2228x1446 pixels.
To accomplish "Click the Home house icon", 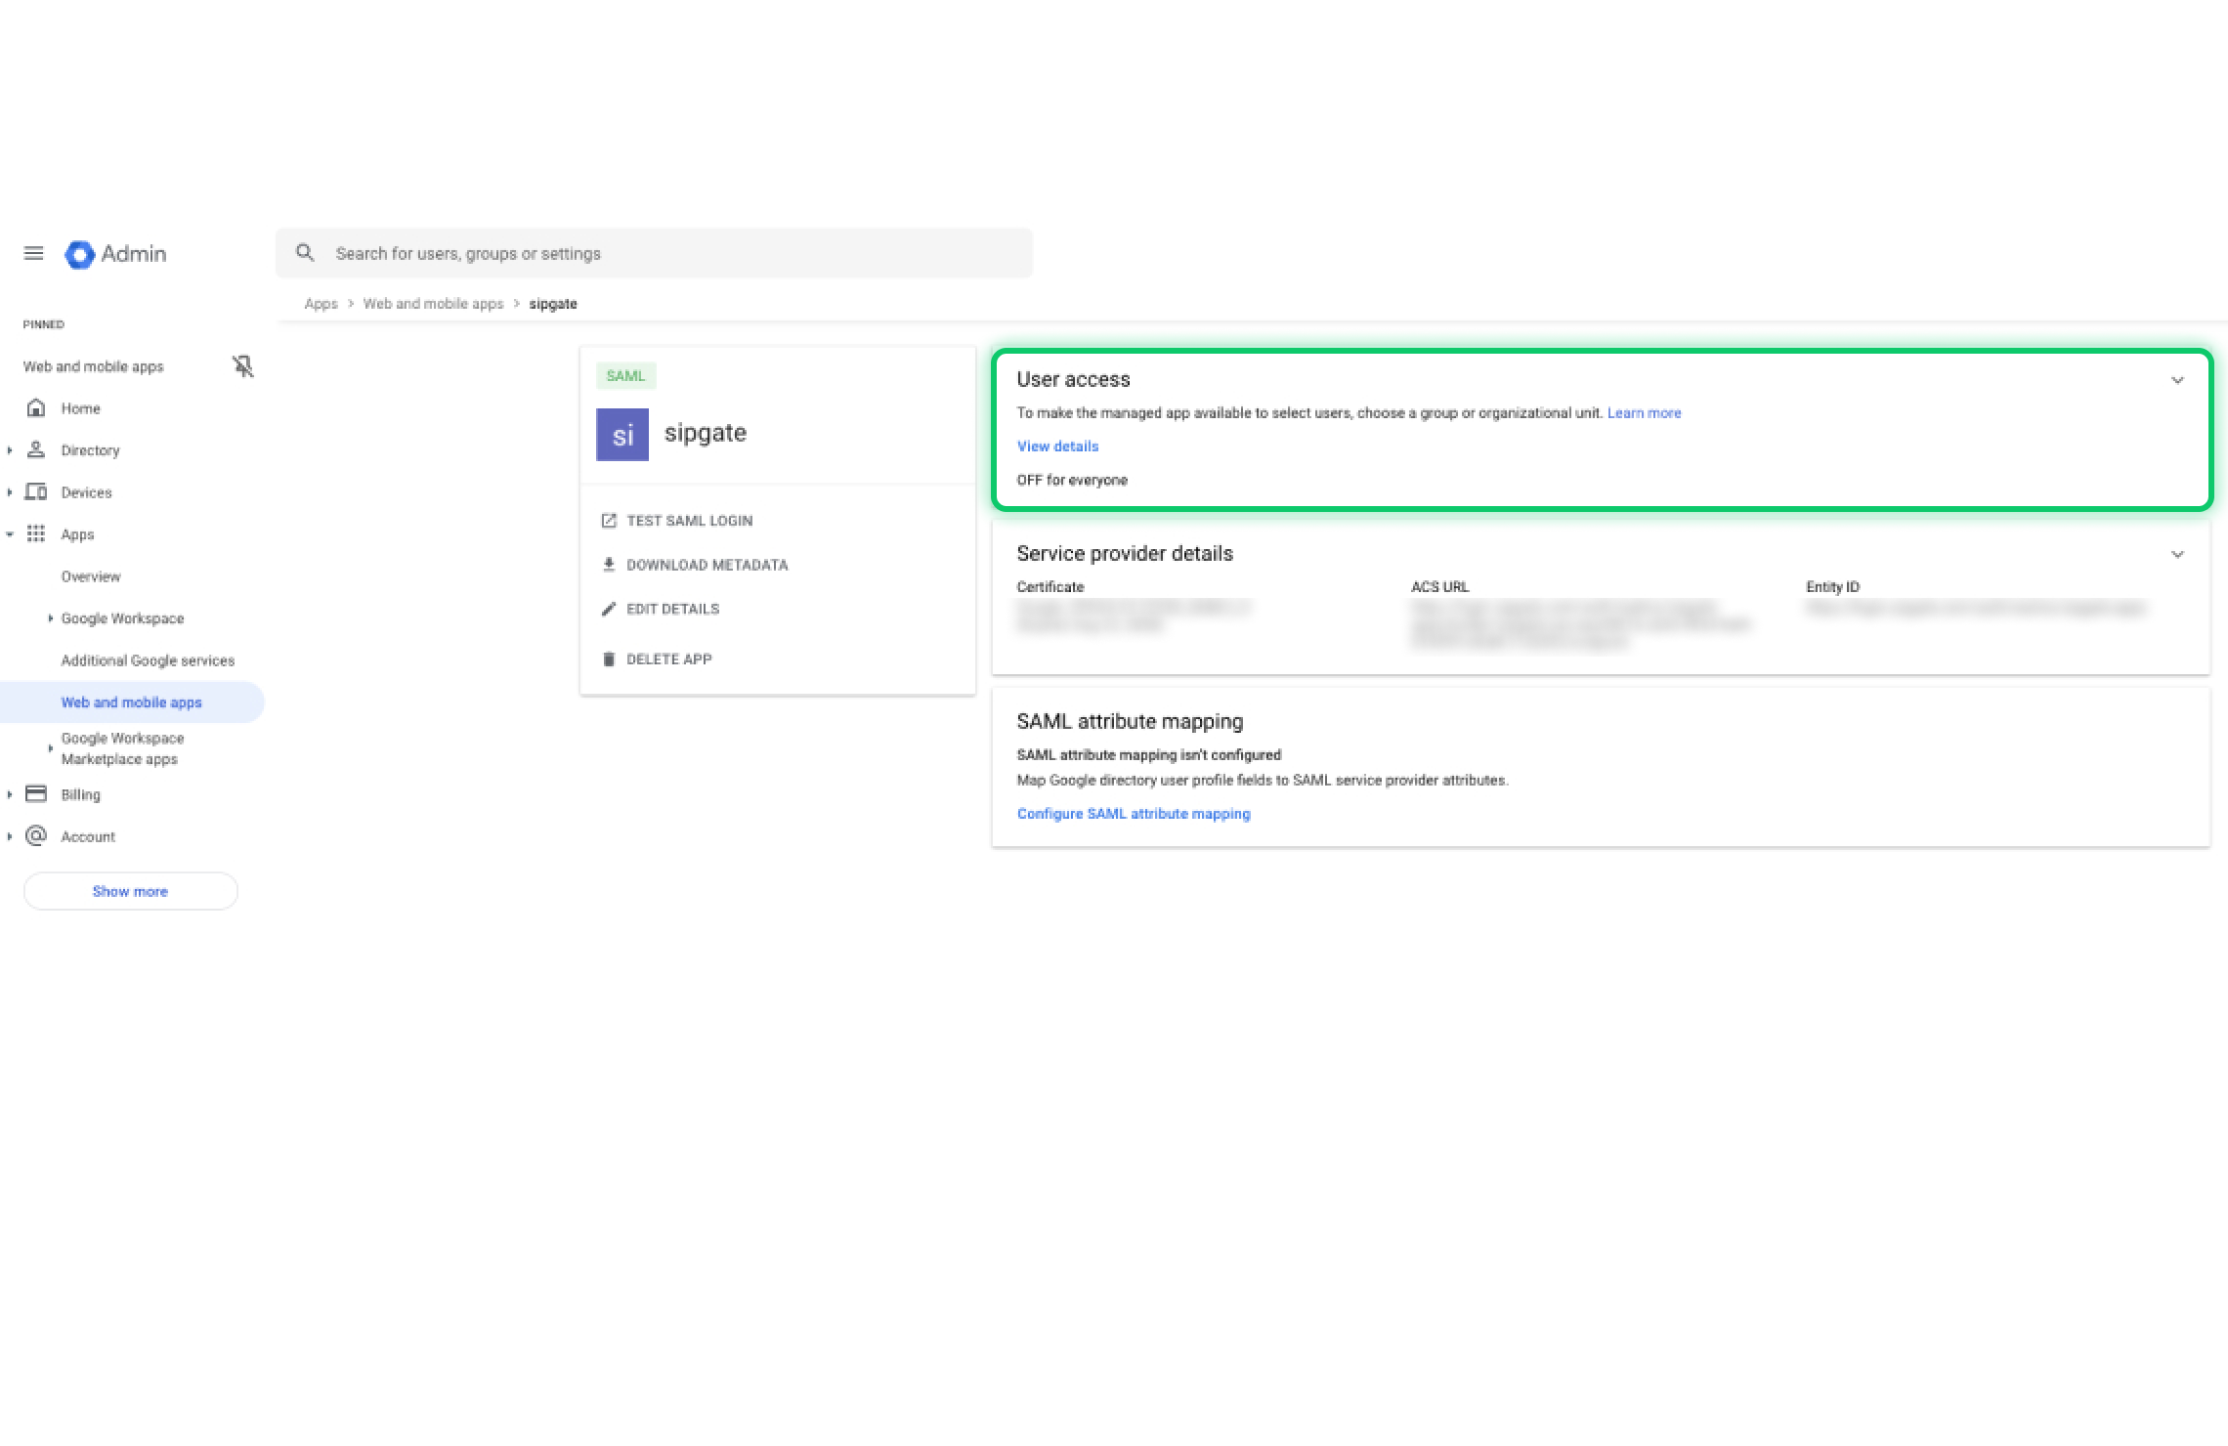I will click(36, 407).
